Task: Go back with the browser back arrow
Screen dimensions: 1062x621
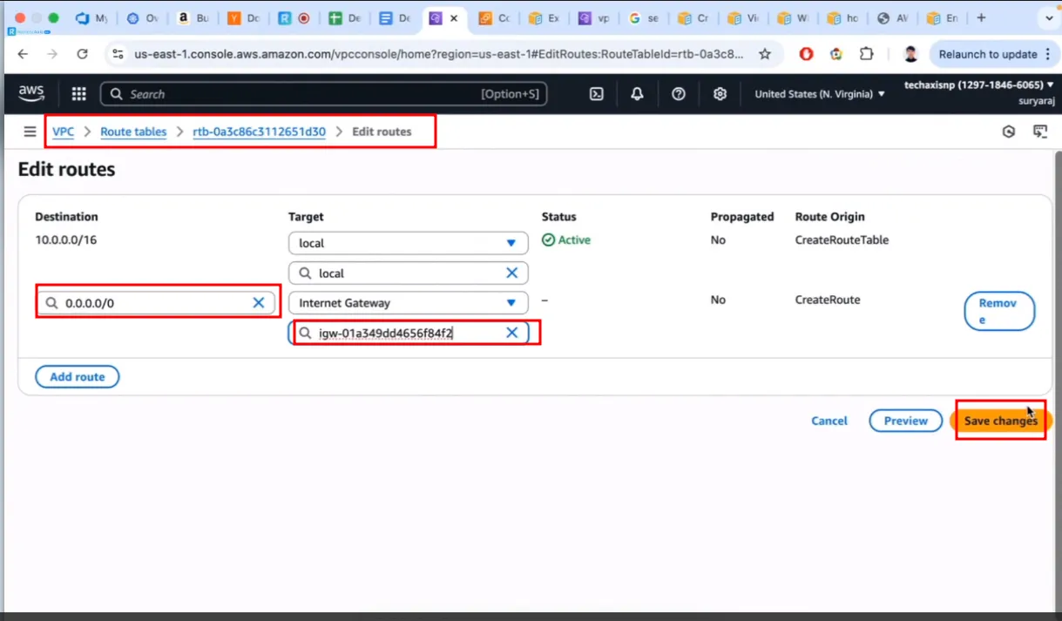Action: pyautogui.click(x=23, y=54)
